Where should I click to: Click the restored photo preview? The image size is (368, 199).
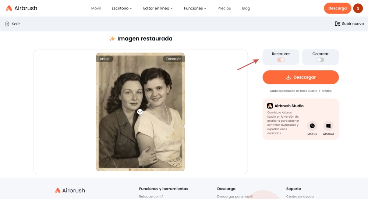click(x=140, y=112)
